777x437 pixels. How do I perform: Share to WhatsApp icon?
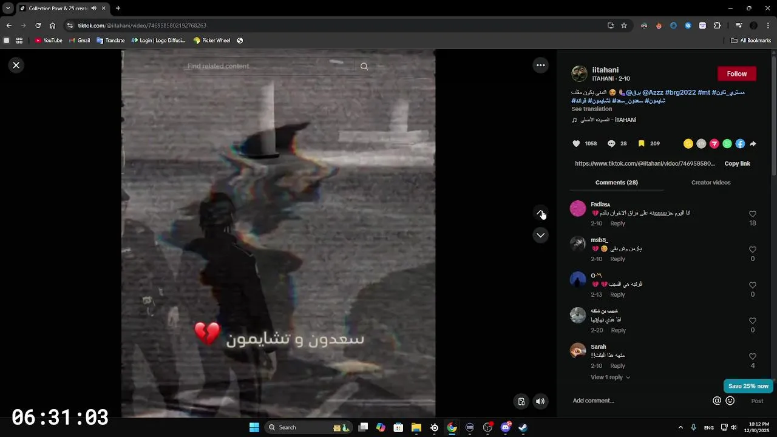coord(727,144)
